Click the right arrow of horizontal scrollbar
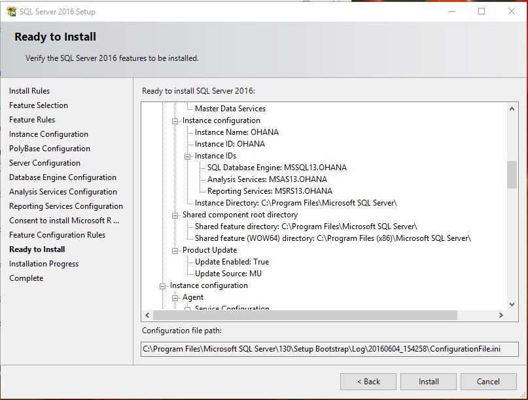 point(501,316)
